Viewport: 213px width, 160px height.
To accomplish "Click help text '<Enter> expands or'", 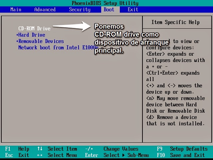I will [170, 54].
